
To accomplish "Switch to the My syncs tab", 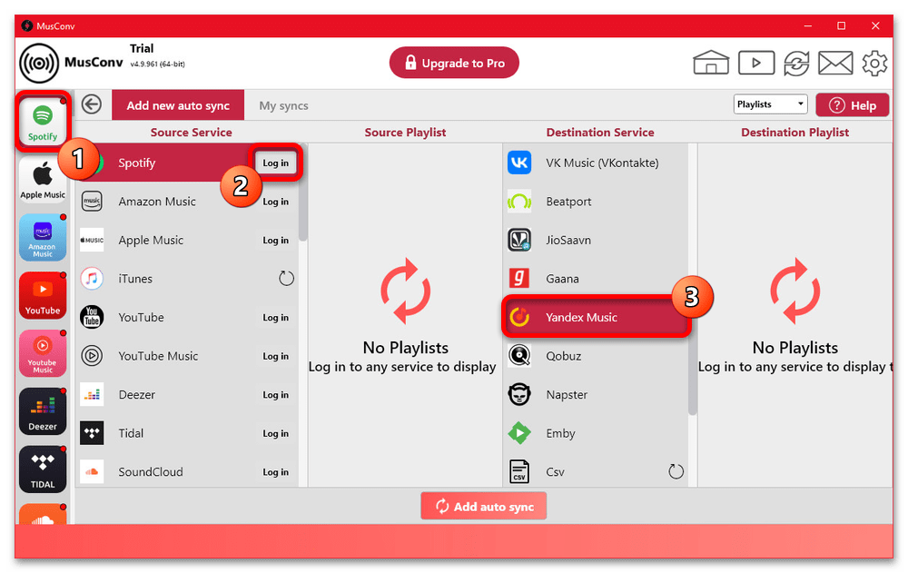I will click(283, 105).
